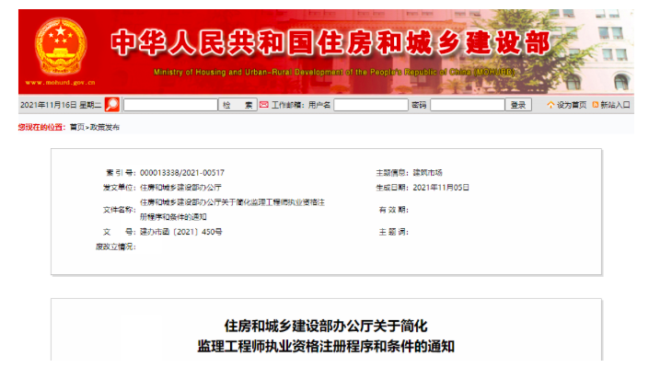Image resolution: width=649 pixels, height=379 pixels.
Task: Click the date text 2021年11月16日 星期二
Action: point(61,105)
